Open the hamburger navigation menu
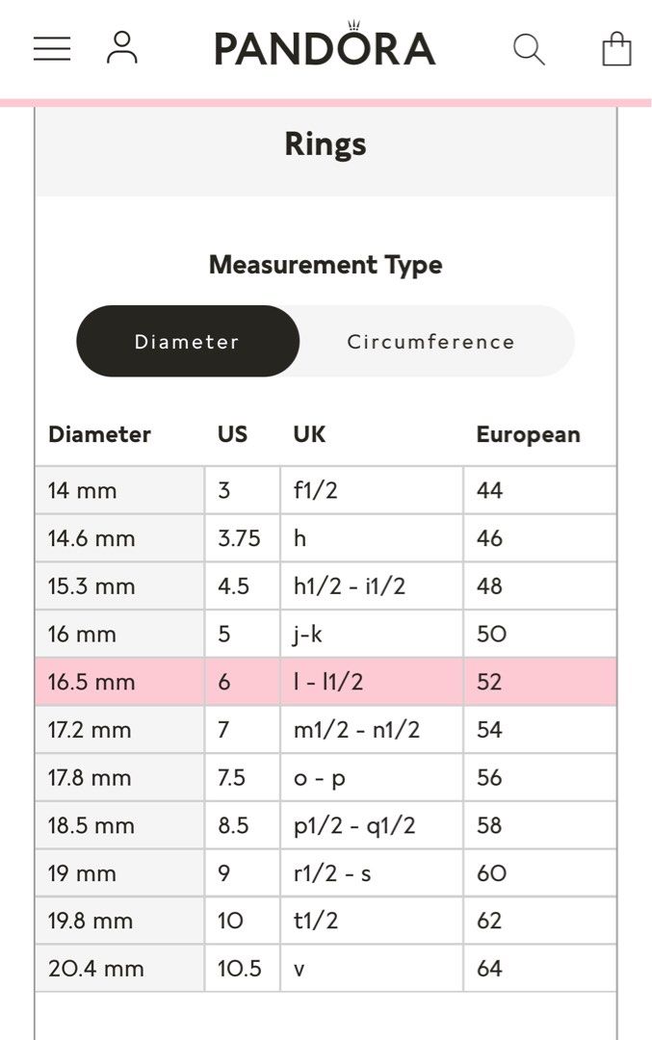The height and width of the screenshot is (1040, 652). tap(52, 48)
